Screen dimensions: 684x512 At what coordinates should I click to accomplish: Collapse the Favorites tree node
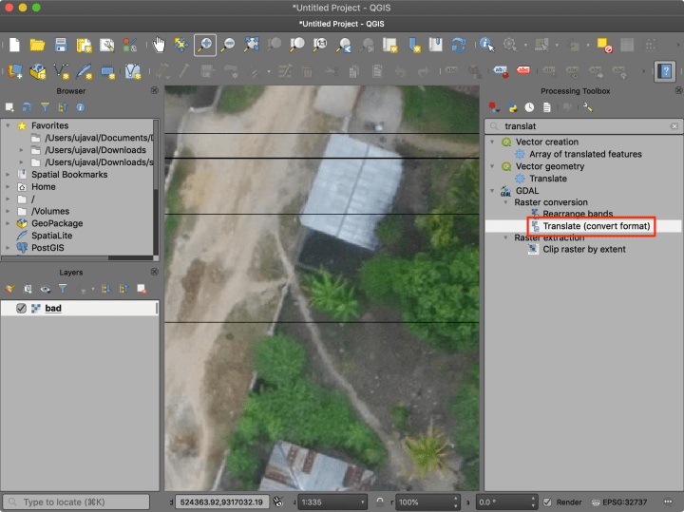(x=9, y=125)
